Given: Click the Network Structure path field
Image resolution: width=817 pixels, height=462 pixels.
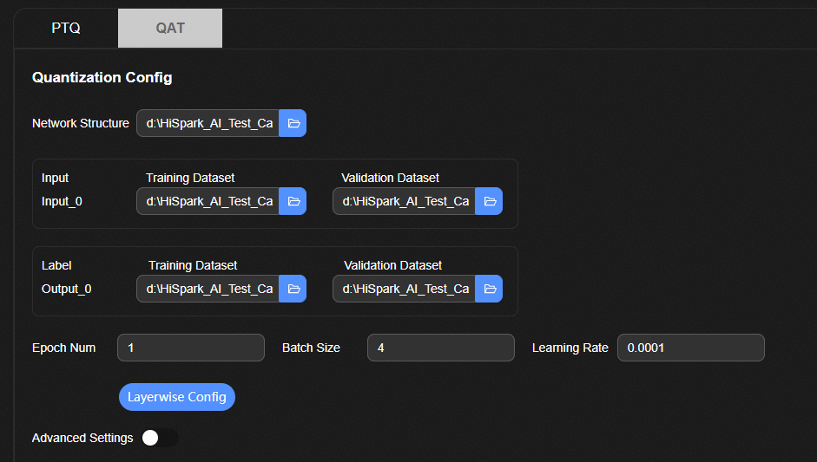Looking at the screenshot, I should point(208,123).
